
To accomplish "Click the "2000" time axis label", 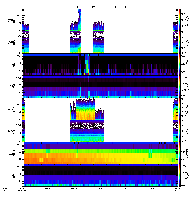I will (152, 189).
